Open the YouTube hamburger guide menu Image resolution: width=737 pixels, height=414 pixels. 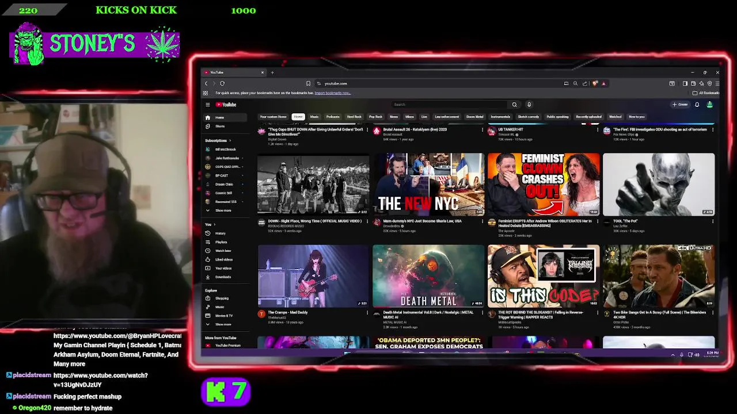click(x=208, y=105)
